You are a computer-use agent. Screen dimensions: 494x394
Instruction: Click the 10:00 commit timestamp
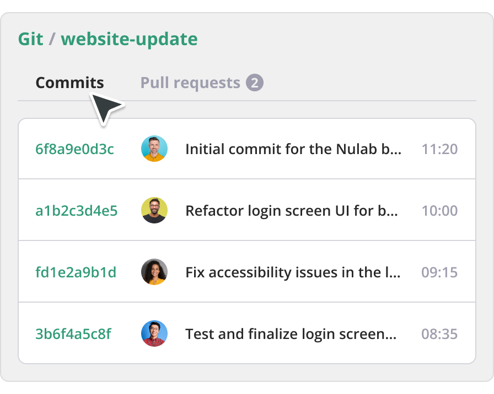click(439, 211)
